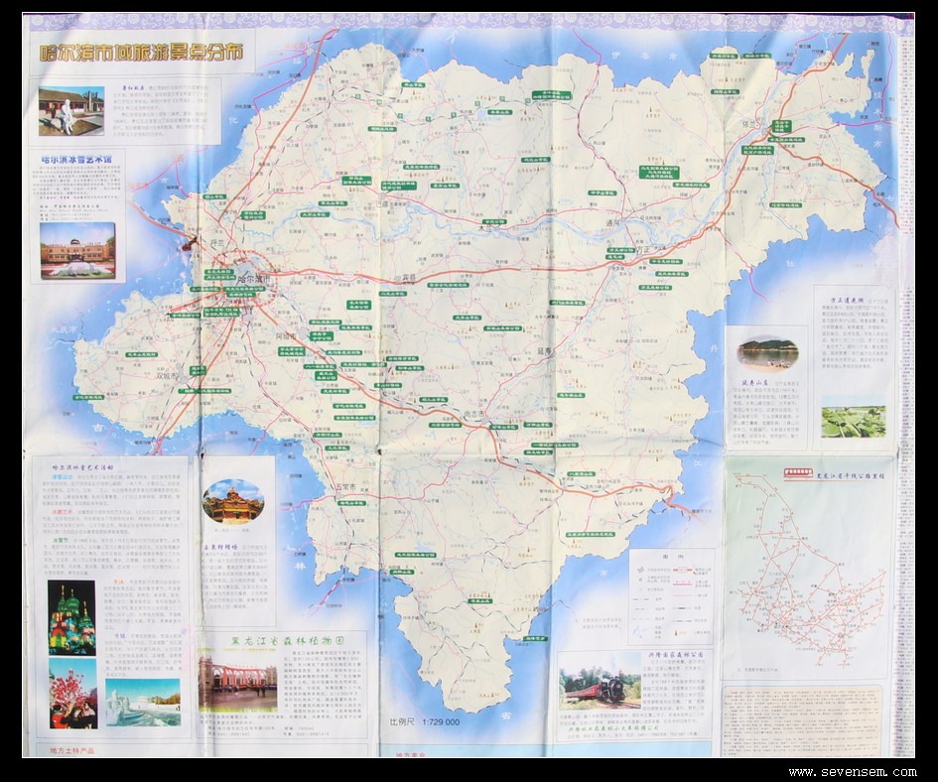Open the ice and snow art museum building photo
This screenshot has height=782, width=938.
77,250
